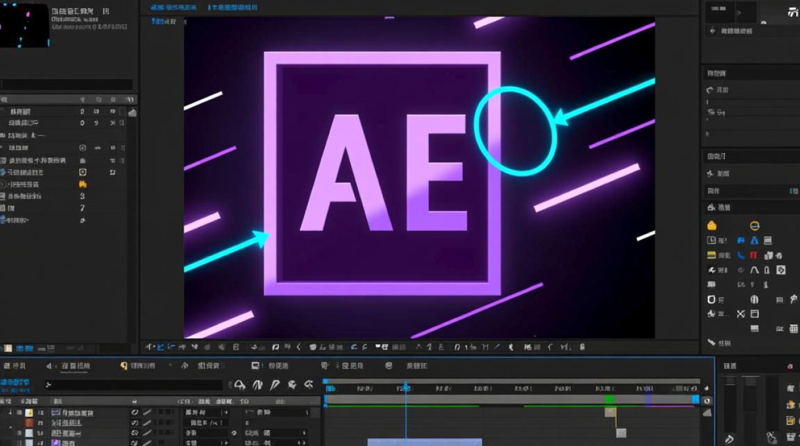Image resolution: width=800 pixels, height=446 pixels.
Task: Click the orange color label of second layer
Action: (x=29, y=423)
